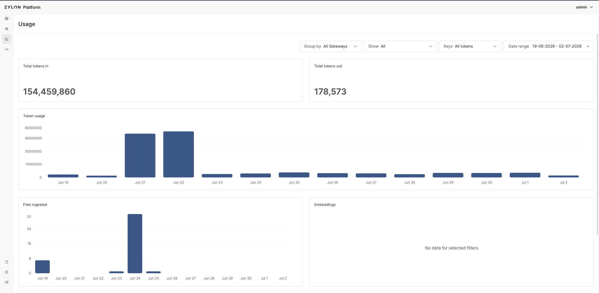Click the No data for selected filters message

(451, 248)
